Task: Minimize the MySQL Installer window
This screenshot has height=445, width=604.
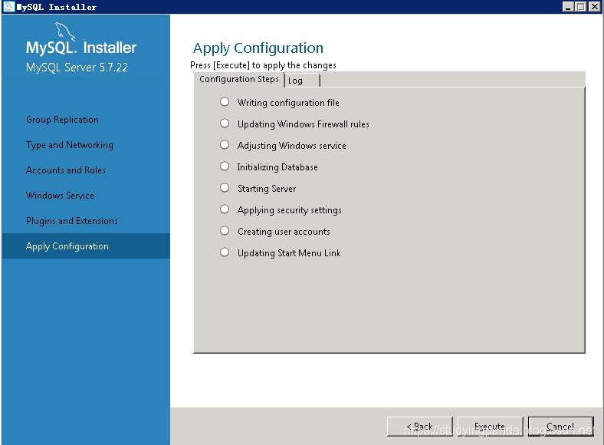Action: (568, 7)
